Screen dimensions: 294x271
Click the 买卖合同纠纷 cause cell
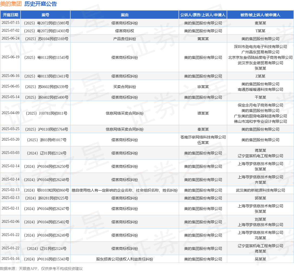tap(124, 87)
